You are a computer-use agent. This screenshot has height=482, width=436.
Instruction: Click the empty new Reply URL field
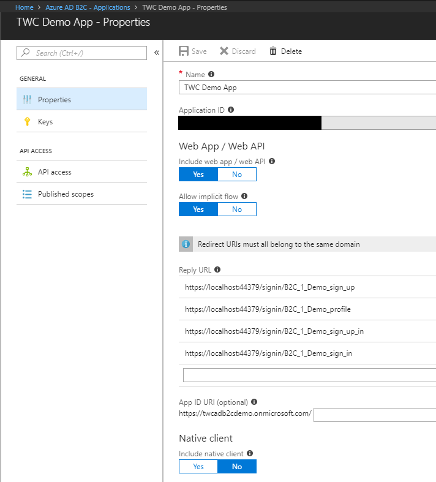(309, 375)
